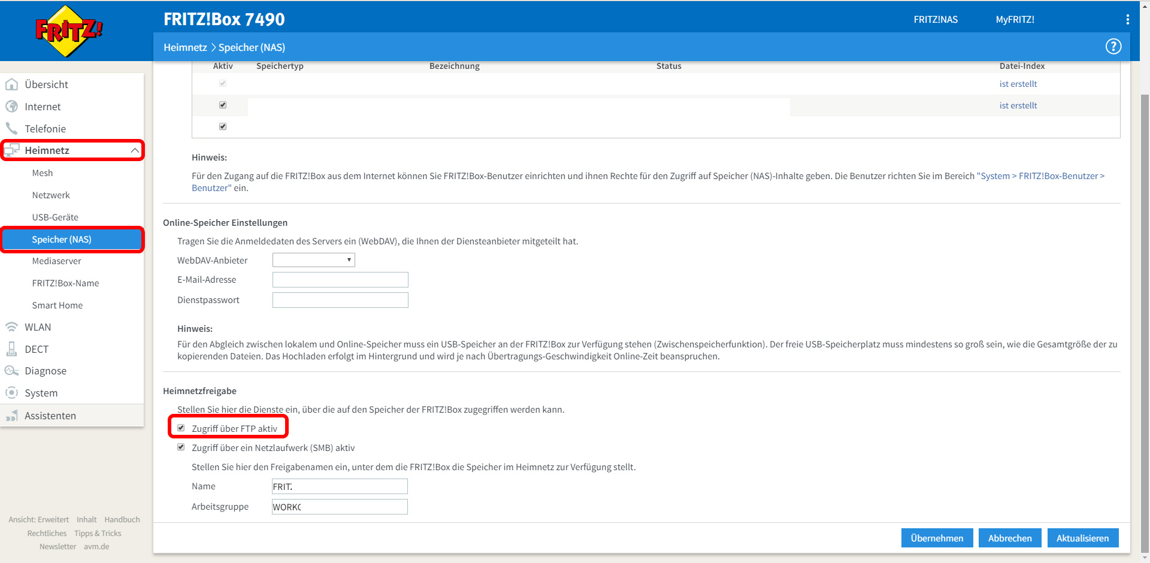Select the USB-Geräte submenu item
The height and width of the screenshot is (563, 1150).
pos(55,217)
